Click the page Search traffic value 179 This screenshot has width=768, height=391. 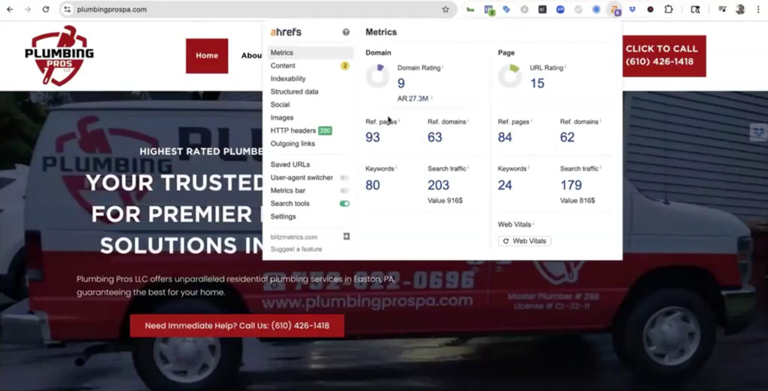[x=571, y=185]
